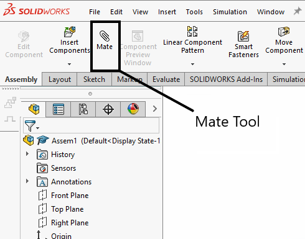The height and width of the screenshot is (239, 305).
Task: Select the Annotations tree item
Action: [71, 182]
